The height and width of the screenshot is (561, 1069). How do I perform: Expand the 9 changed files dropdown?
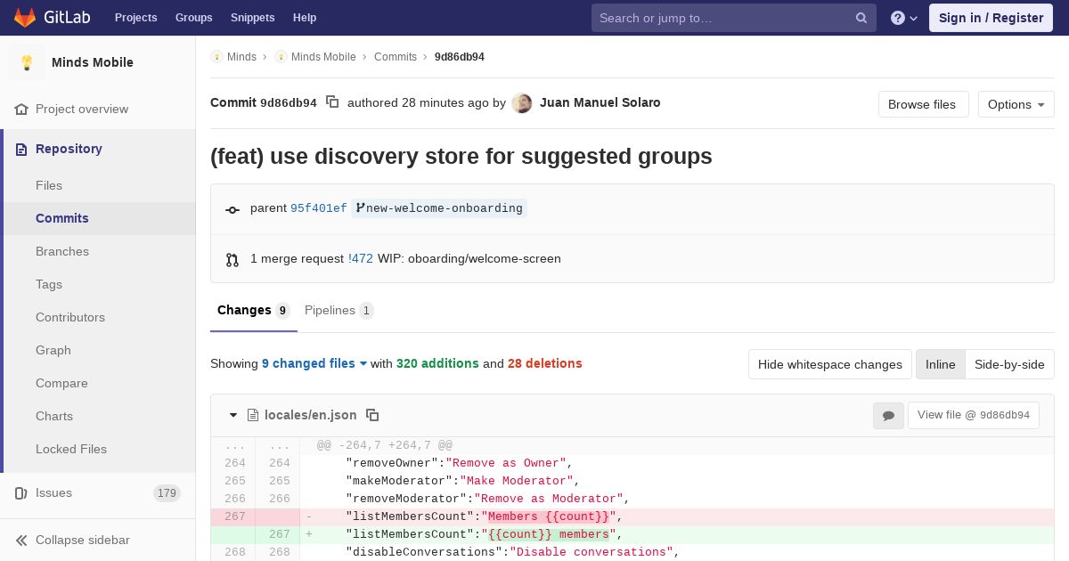(314, 363)
